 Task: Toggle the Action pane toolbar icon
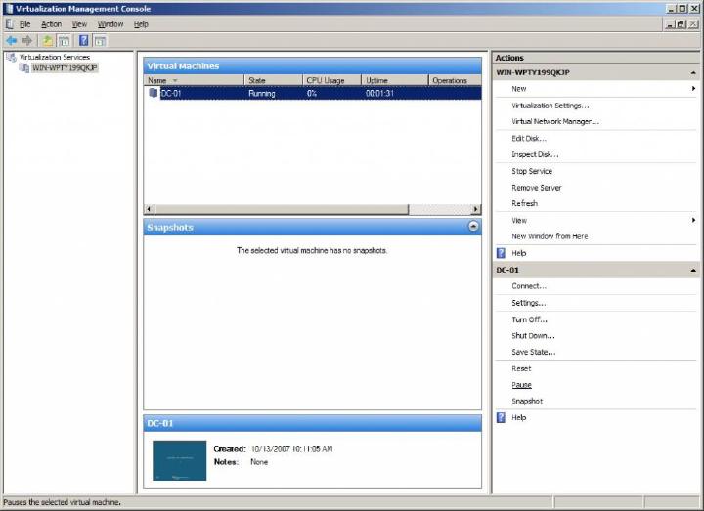[100, 41]
